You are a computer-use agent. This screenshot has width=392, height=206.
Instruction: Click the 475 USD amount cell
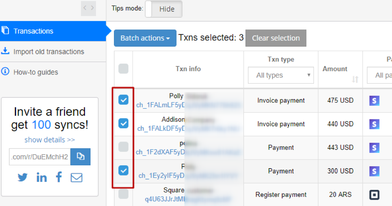(x=340, y=101)
